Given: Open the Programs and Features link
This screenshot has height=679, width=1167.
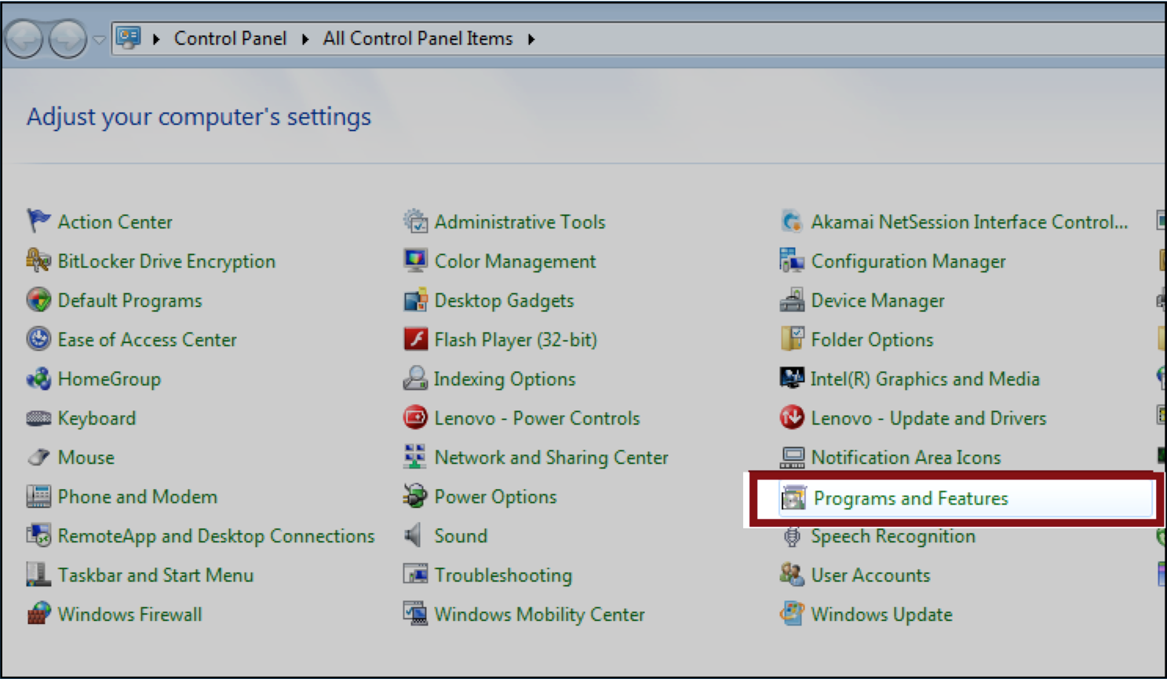Looking at the screenshot, I should tap(910, 498).
